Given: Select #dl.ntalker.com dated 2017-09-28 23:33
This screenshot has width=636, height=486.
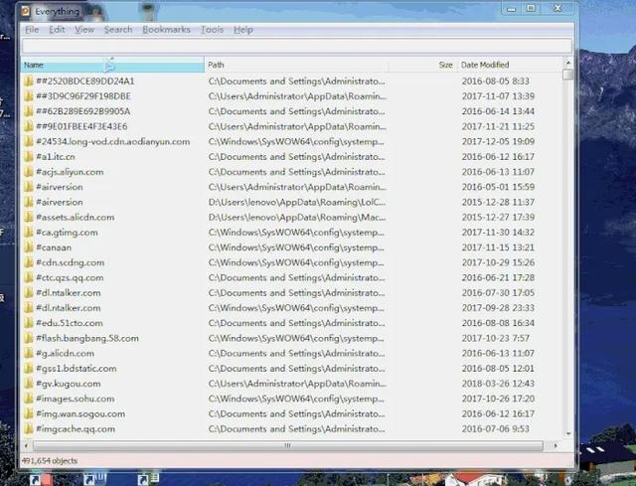Looking at the screenshot, I should (69, 308).
